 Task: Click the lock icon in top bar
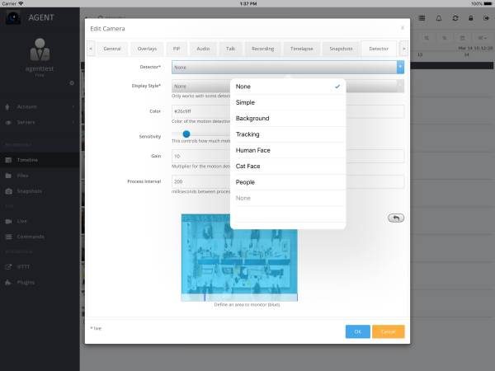(471, 18)
